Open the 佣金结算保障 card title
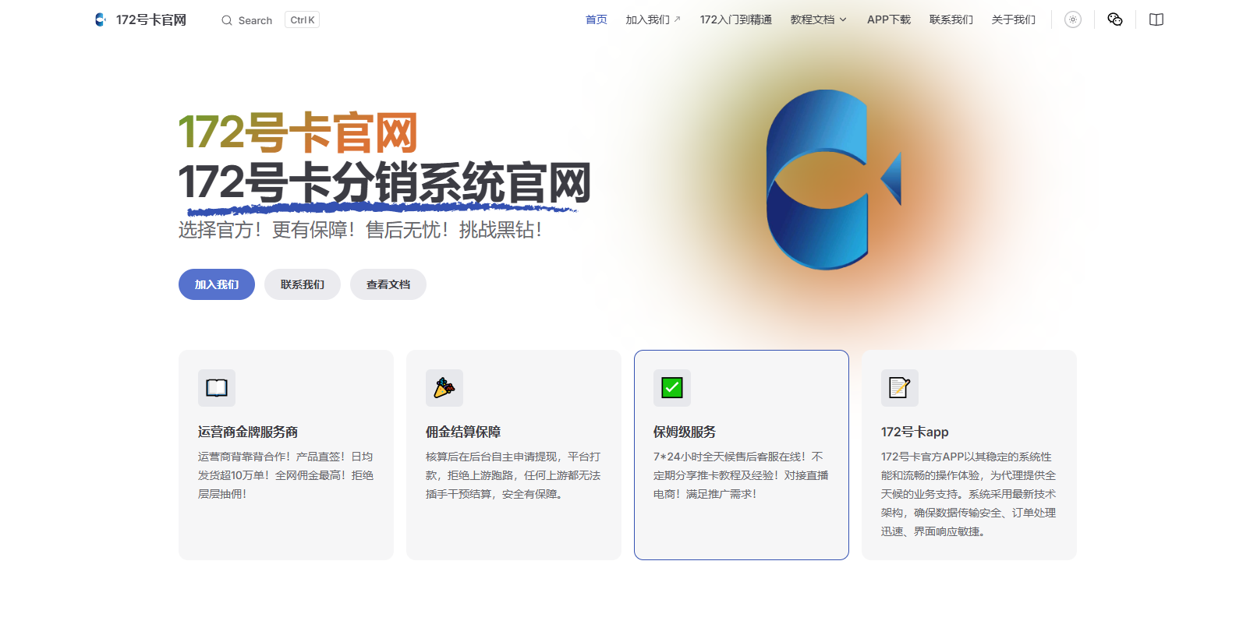Image resolution: width=1250 pixels, height=635 pixels. pos(463,432)
